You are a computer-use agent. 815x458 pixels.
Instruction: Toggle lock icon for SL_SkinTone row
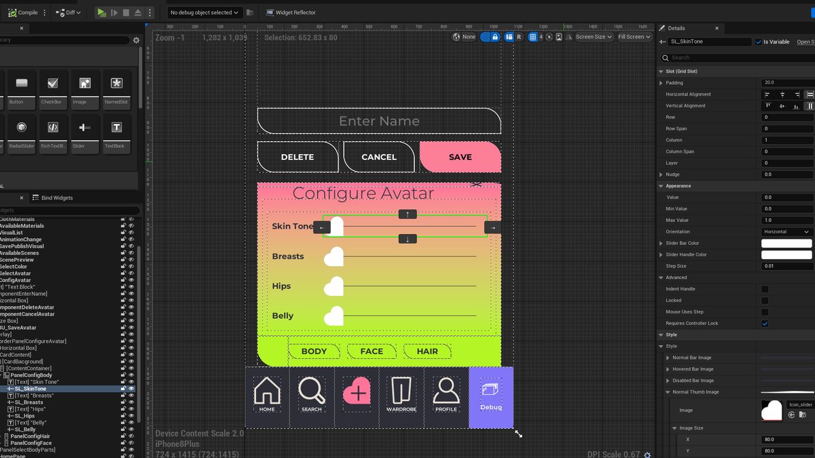click(x=123, y=389)
